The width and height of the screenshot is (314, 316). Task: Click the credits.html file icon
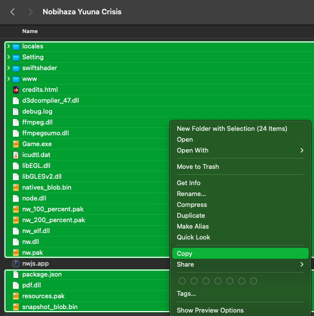pyautogui.click(x=16, y=90)
